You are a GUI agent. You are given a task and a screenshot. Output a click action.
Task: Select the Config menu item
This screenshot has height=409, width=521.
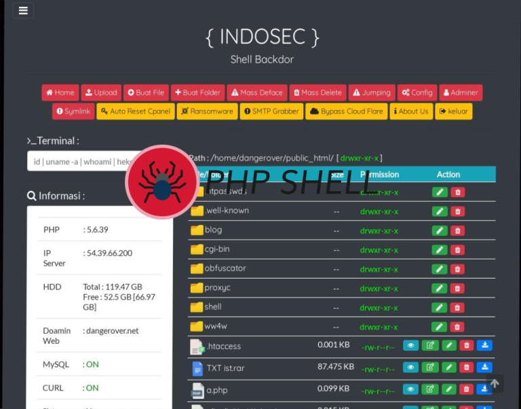pyautogui.click(x=417, y=92)
